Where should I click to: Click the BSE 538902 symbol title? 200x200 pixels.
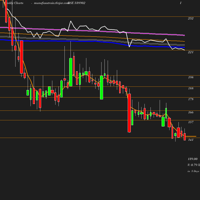click(x=76, y=3)
